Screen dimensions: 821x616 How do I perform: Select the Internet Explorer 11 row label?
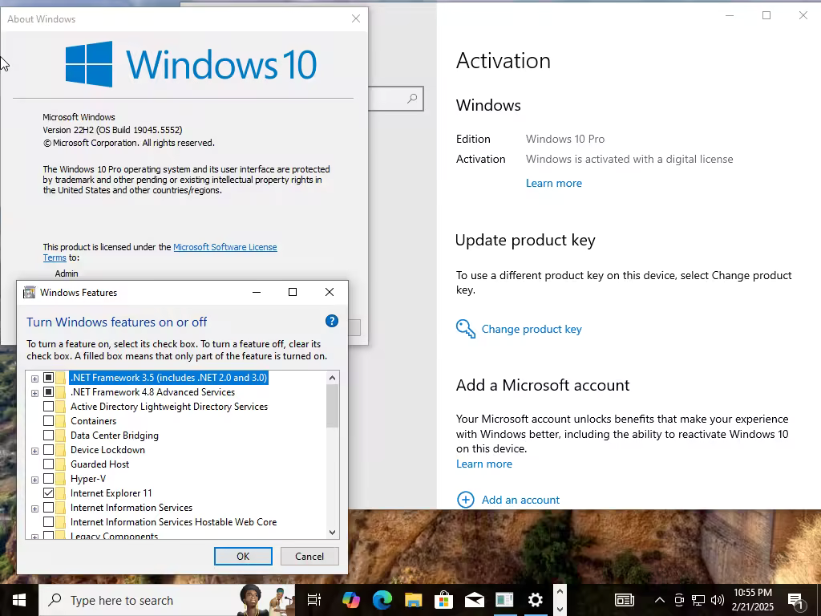click(x=111, y=493)
